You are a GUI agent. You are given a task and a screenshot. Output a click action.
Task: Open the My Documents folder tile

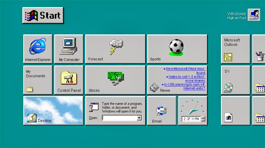tap(38, 80)
